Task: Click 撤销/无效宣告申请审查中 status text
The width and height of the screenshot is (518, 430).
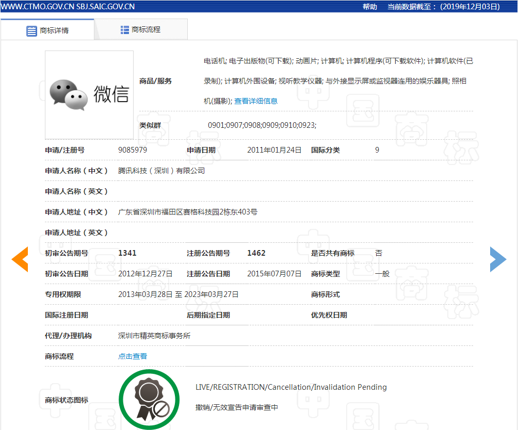Action: point(236,407)
